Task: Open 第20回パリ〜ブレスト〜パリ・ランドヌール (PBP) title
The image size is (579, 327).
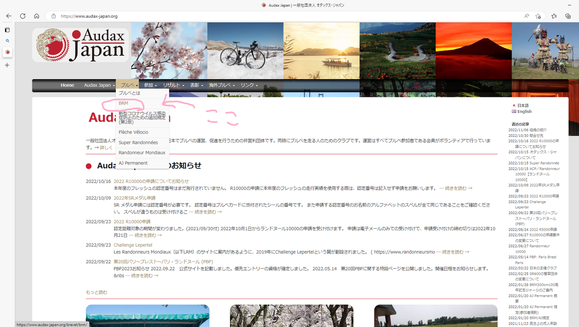Action: [x=164, y=261]
